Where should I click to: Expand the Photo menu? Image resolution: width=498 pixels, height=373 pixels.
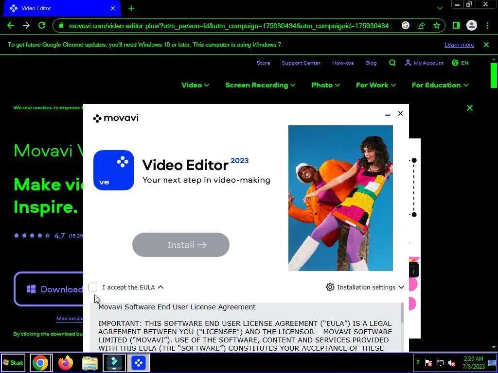[x=325, y=85]
